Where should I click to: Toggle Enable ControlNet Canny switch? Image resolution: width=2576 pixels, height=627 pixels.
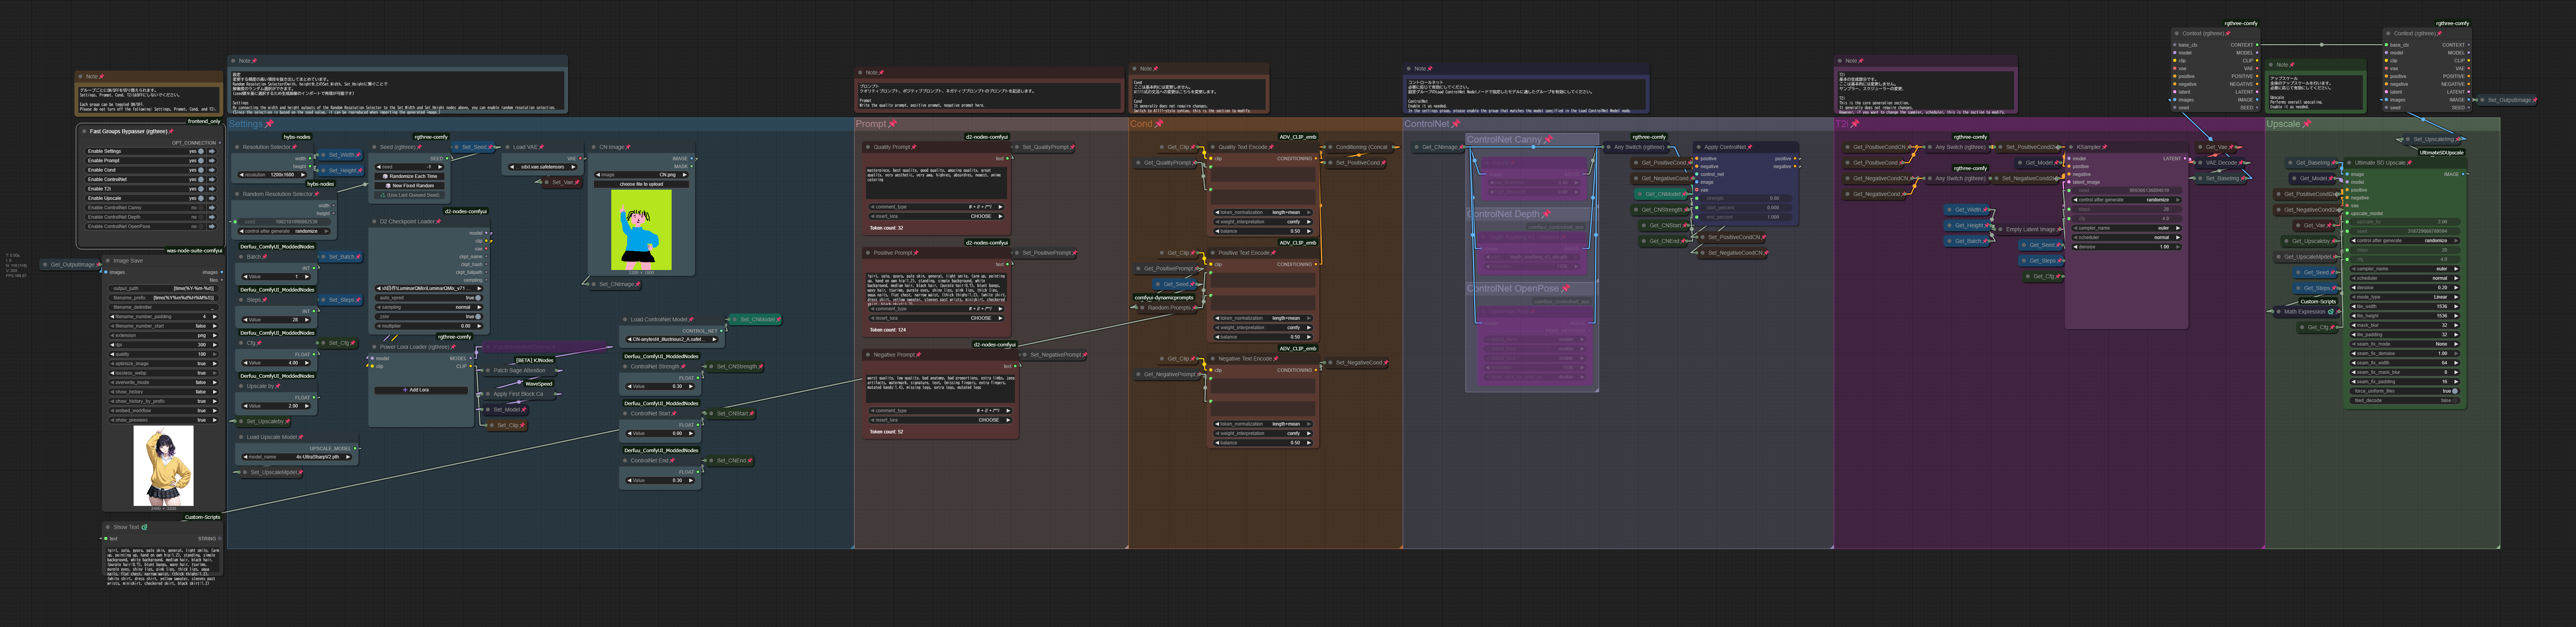click(201, 208)
